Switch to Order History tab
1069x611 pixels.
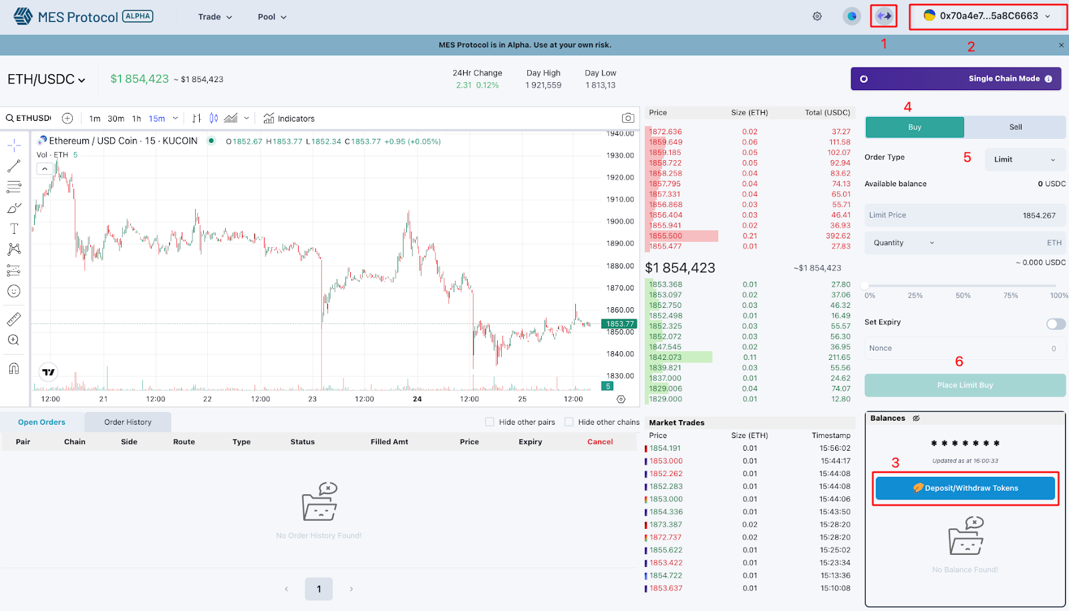click(x=128, y=422)
